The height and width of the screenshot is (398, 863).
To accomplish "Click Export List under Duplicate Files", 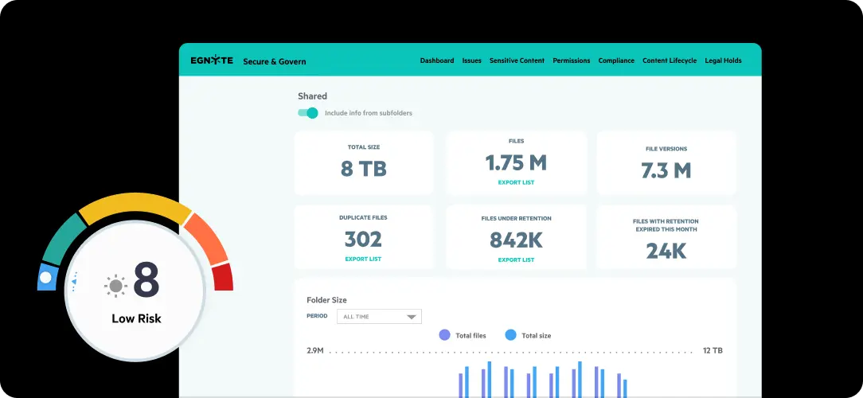I will [x=363, y=259].
